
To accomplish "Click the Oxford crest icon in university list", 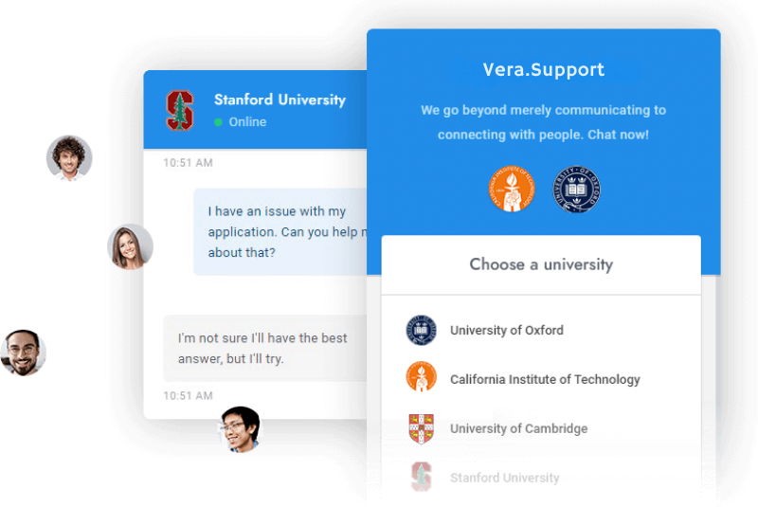I will pos(421,330).
